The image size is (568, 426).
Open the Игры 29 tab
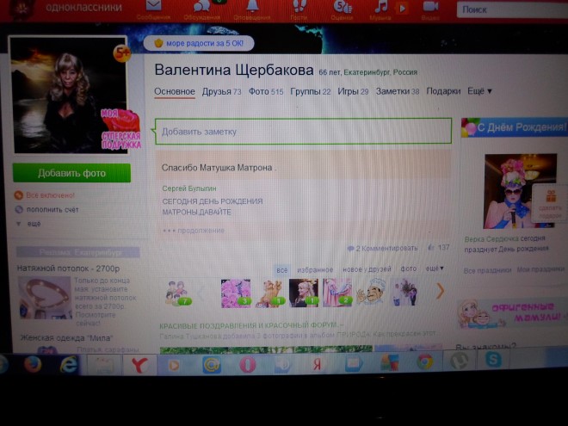[353, 91]
